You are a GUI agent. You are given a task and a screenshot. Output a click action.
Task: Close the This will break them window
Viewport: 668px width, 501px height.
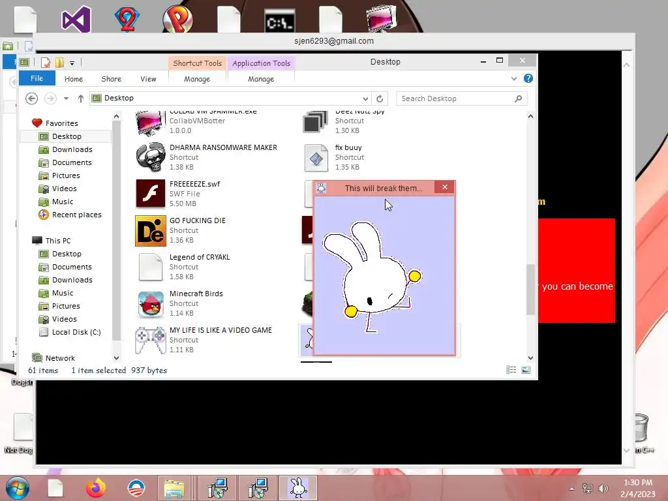pos(445,187)
